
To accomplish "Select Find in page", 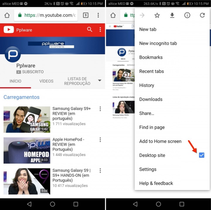I will 172,127.
